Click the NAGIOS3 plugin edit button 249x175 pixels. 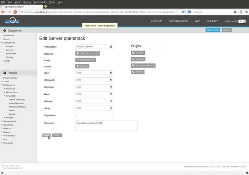pyautogui.click(x=138, y=59)
